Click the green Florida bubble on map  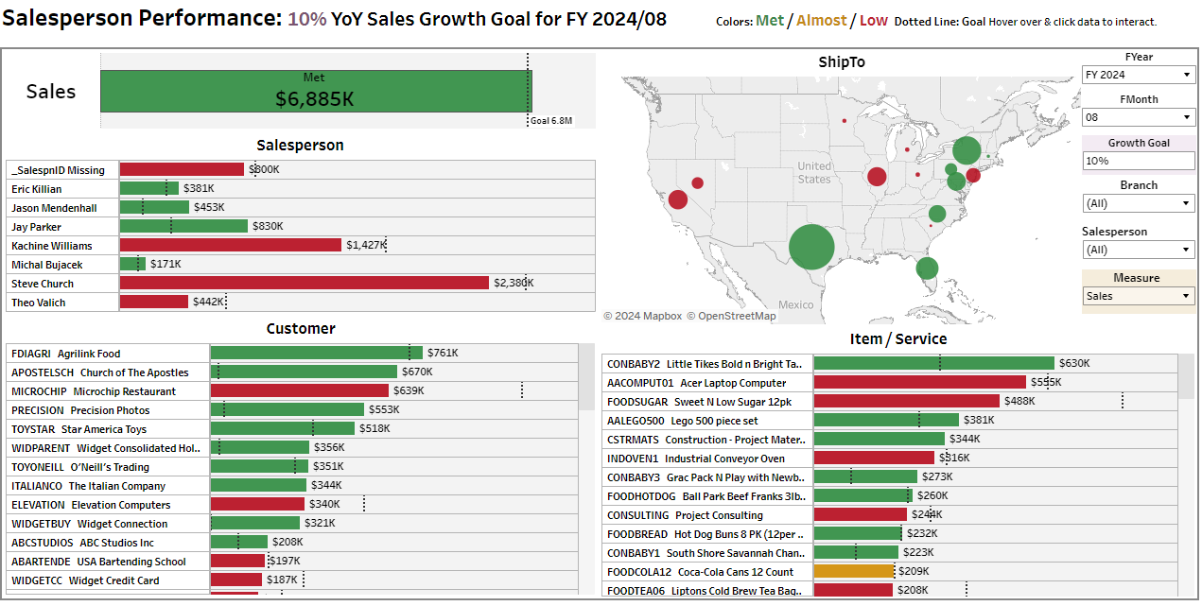927,268
